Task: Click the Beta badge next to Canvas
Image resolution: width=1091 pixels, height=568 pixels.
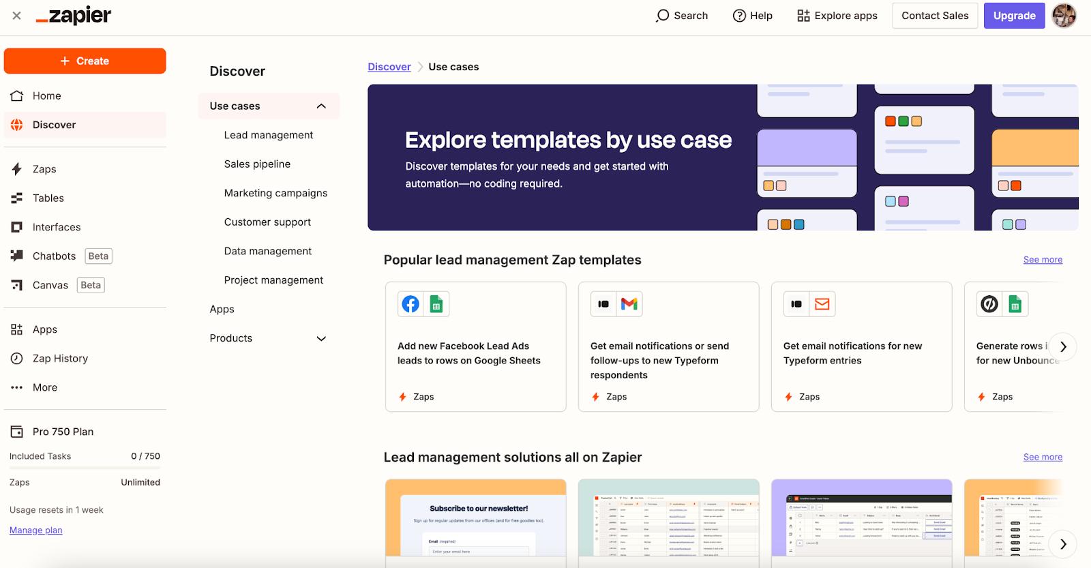Action: click(91, 285)
